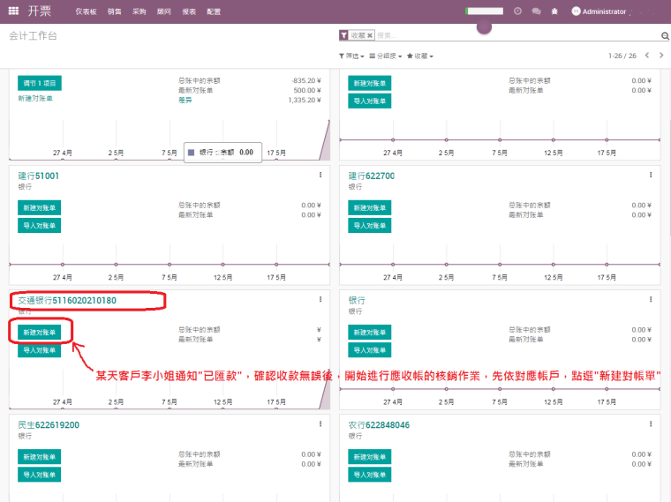This screenshot has width=671, height=502.
Task: Click the Administrator avatar icon
Action: click(576, 11)
